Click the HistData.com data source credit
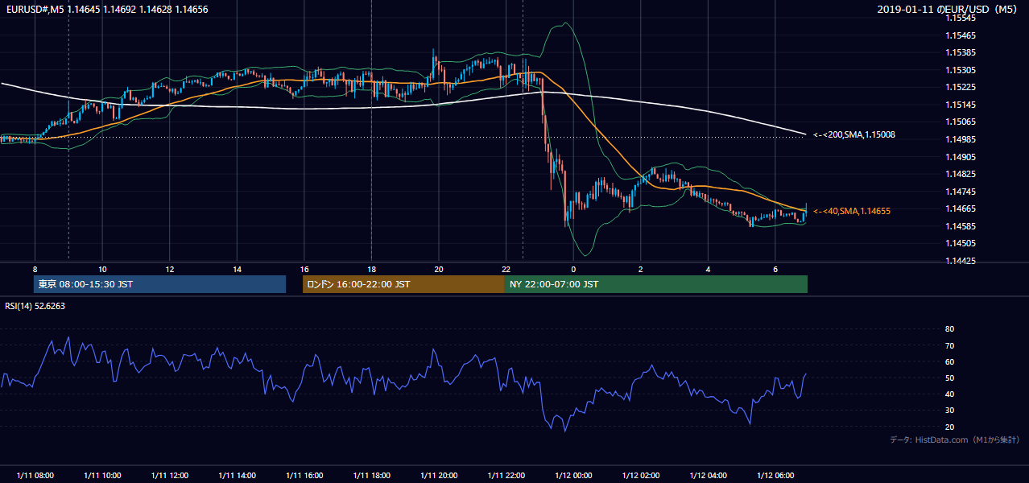The width and height of the screenshot is (1029, 483). 955,440
